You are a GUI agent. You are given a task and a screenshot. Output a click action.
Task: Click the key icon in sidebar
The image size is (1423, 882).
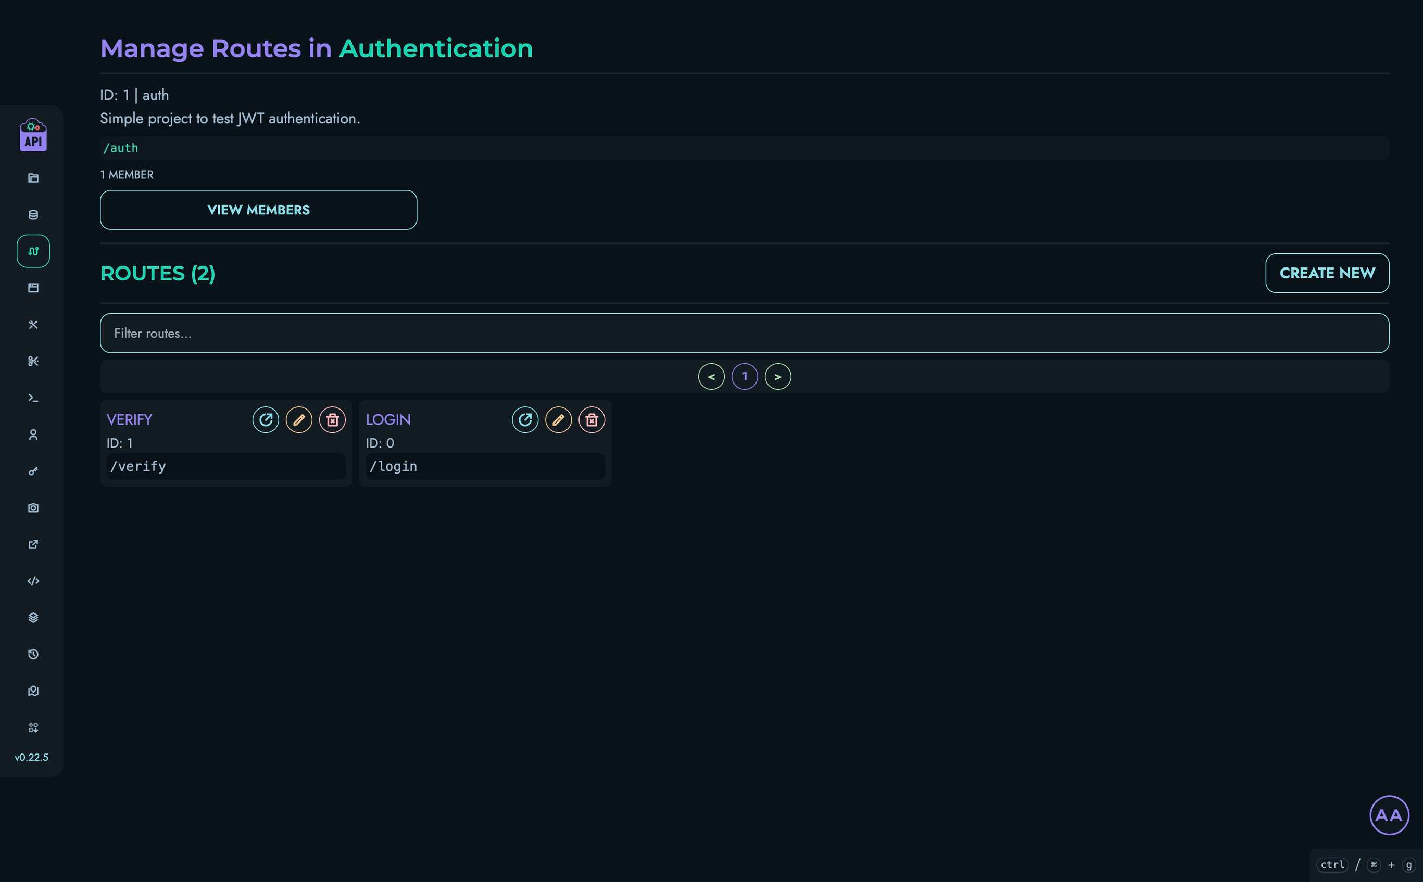click(x=33, y=471)
